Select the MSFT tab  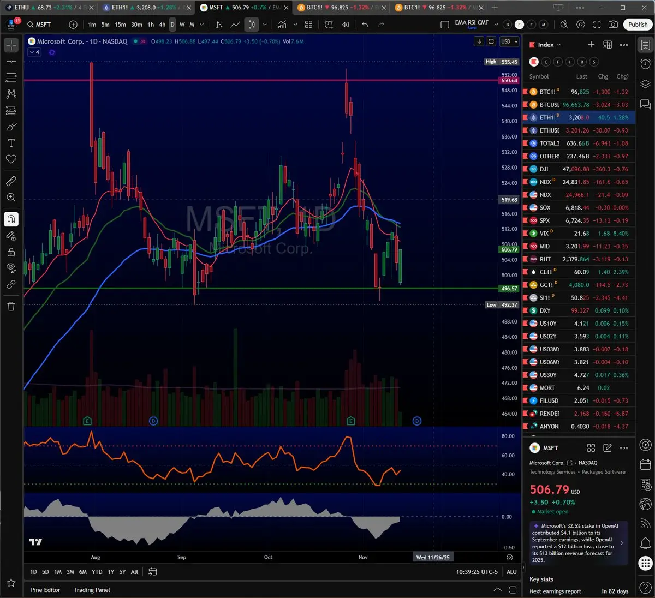pyautogui.click(x=243, y=8)
